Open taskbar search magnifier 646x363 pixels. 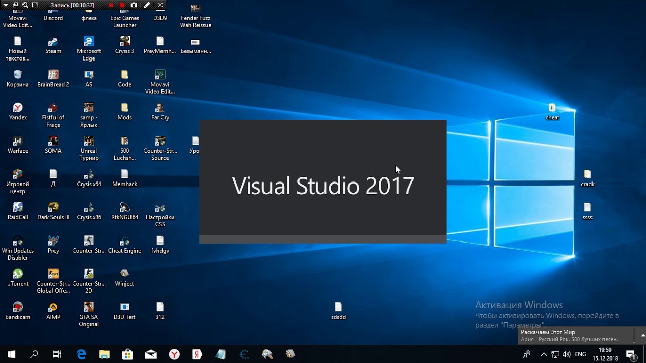pos(34,354)
